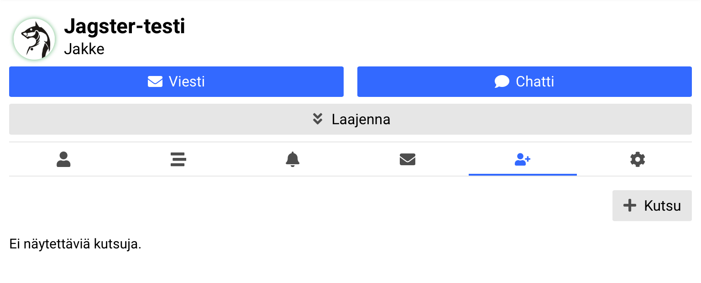The width and height of the screenshot is (701, 283).
Task: Open the profile tab with person icon
Action: [x=64, y=159]
